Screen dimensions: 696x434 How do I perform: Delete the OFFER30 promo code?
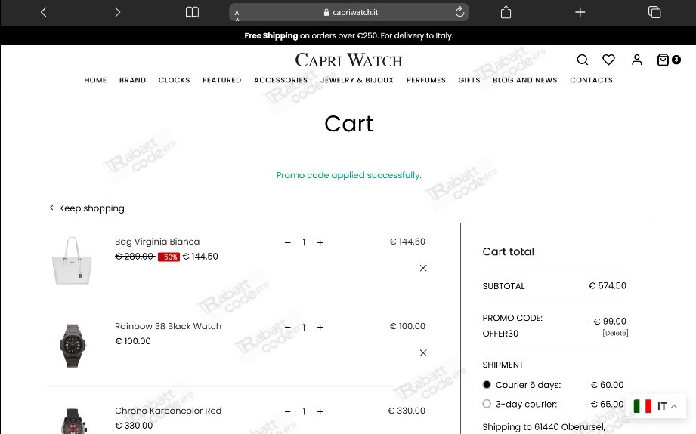tap(615, 333)
